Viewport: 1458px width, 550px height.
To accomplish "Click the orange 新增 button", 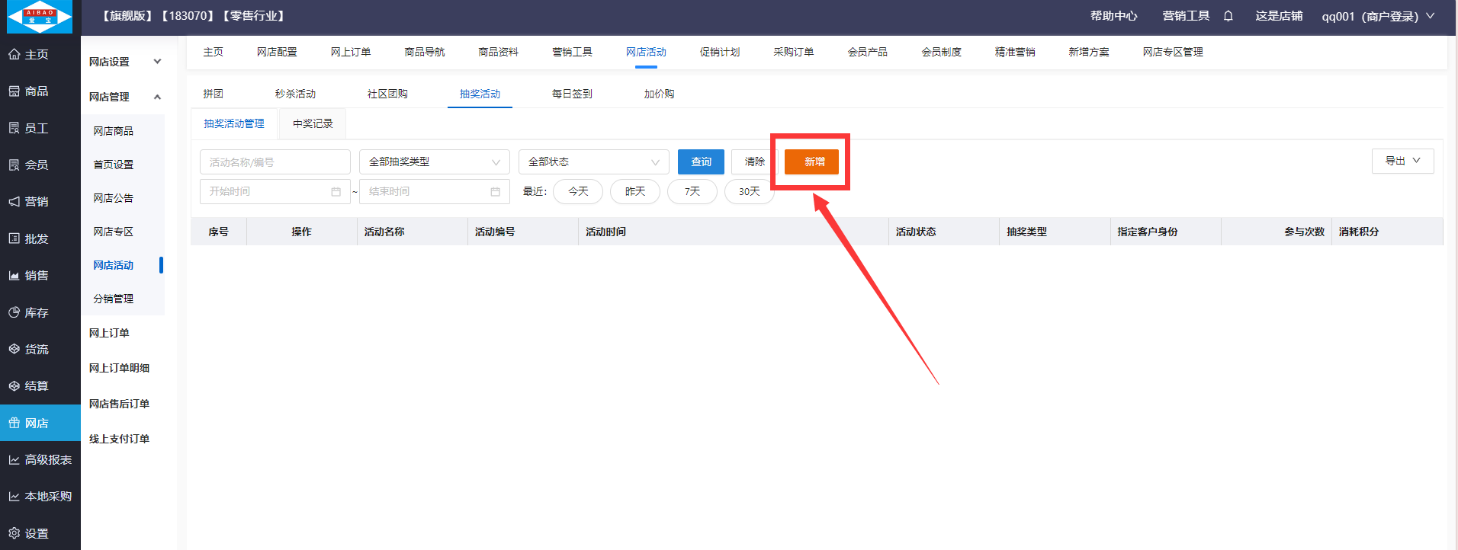I will point(811,161).
